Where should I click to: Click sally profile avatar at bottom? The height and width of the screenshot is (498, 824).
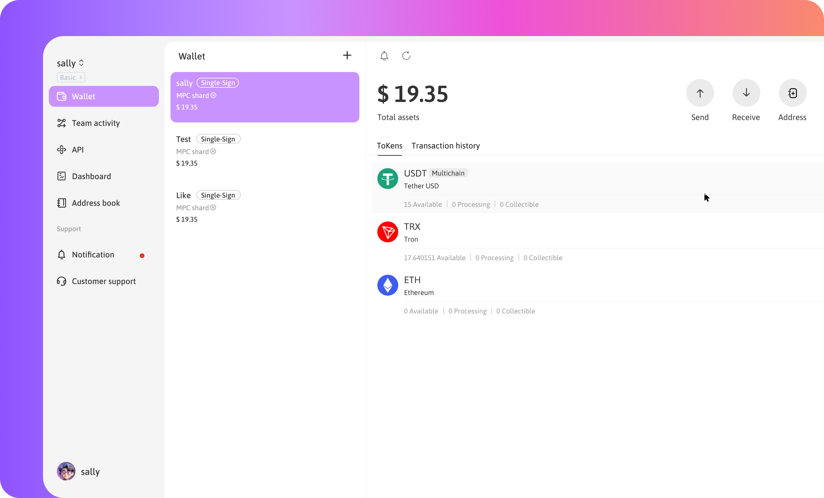pyautogui.click(x=66, y=471)
